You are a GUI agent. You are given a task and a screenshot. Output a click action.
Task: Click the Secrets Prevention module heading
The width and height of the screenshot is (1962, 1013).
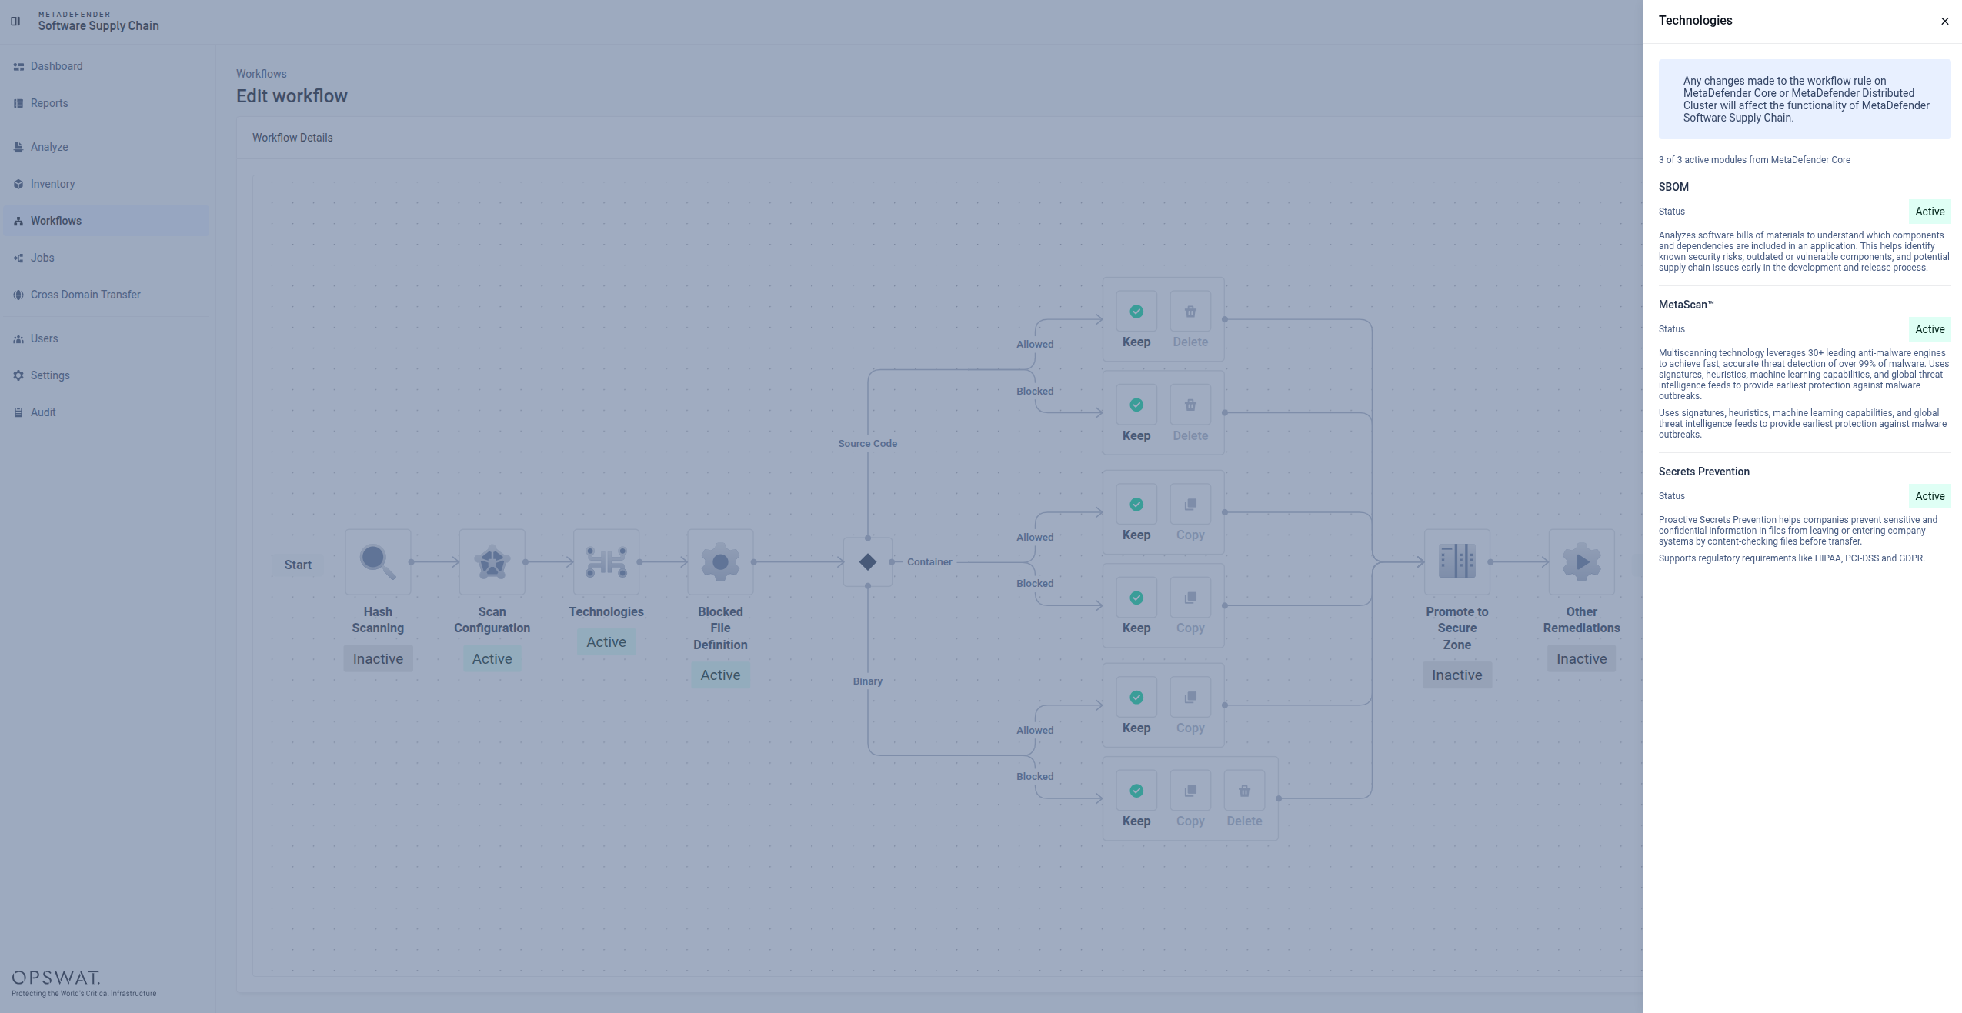[x=1704, y=472]
